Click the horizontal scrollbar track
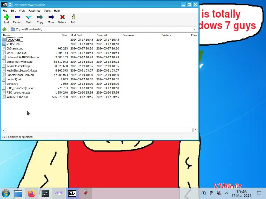 click(99, 130)
